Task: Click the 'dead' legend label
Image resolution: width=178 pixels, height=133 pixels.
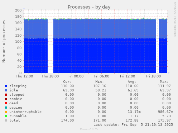Action: coord(14,103)
